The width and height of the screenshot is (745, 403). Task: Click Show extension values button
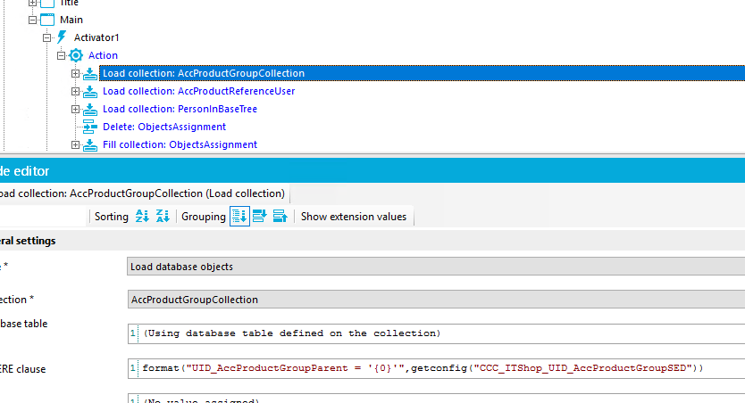[353, 217]
